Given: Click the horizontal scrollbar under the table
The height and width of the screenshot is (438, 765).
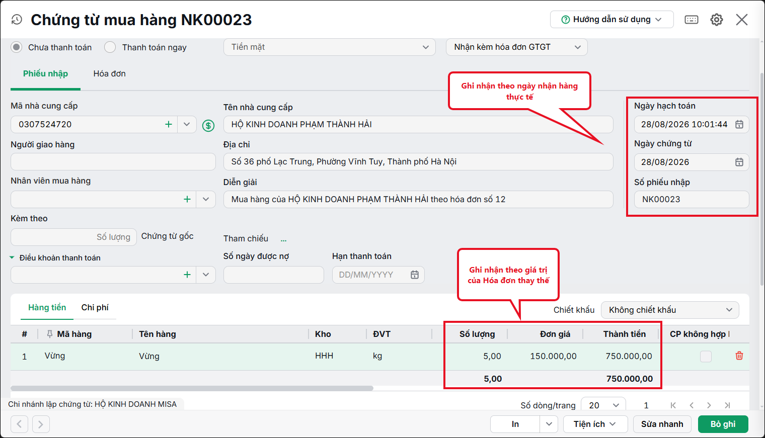Looking at the screenshot, I should coord(192,388).
